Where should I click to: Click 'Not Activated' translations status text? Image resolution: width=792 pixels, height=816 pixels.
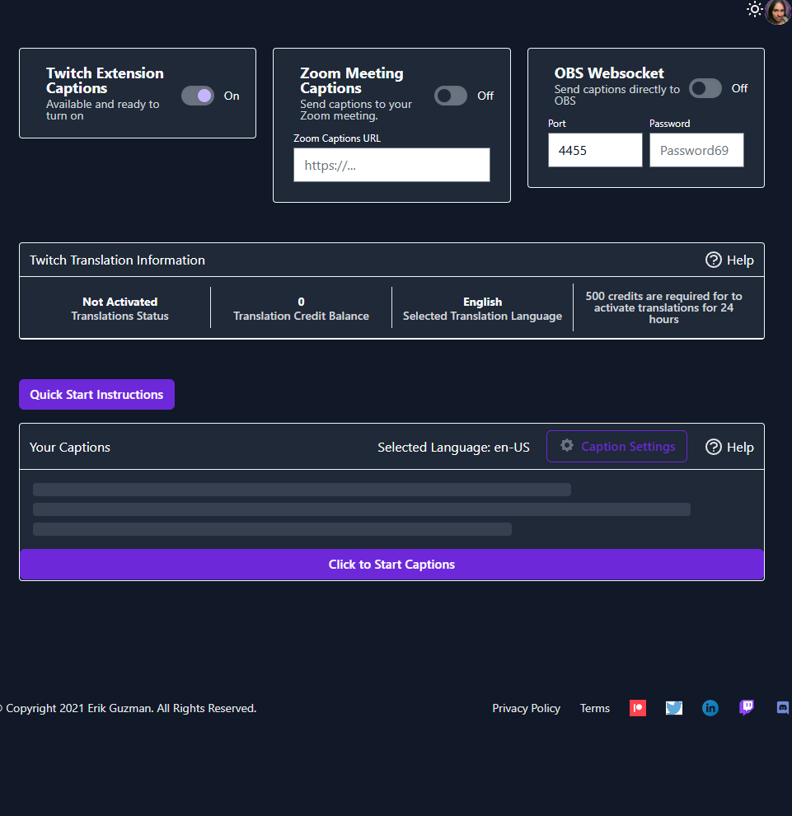point(120,302)
